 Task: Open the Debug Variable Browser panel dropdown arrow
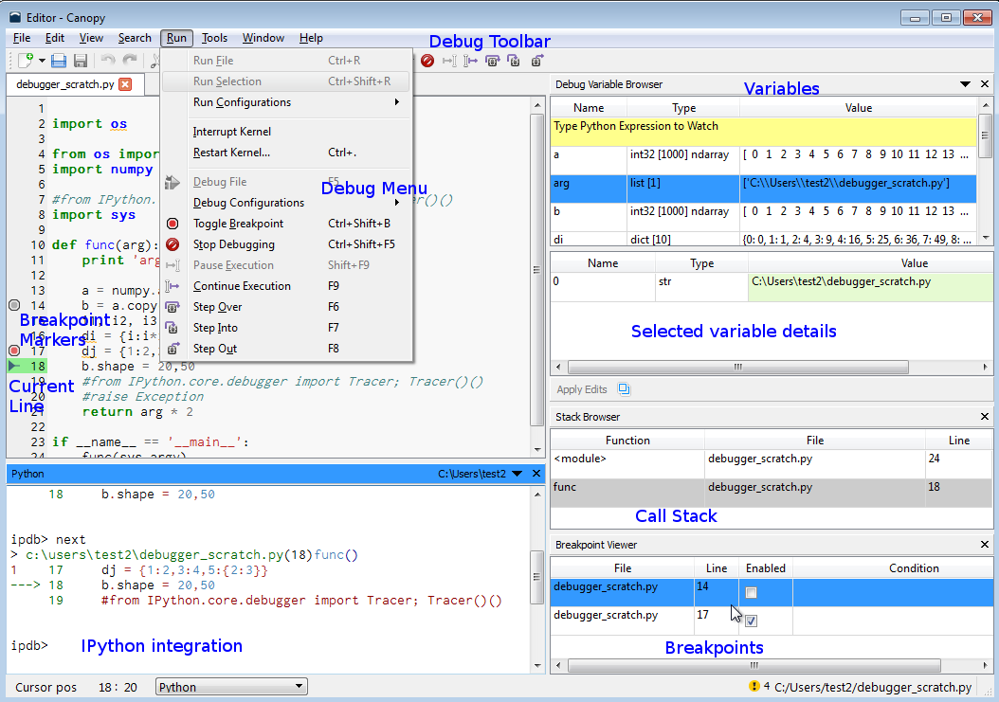click(965, 84)
